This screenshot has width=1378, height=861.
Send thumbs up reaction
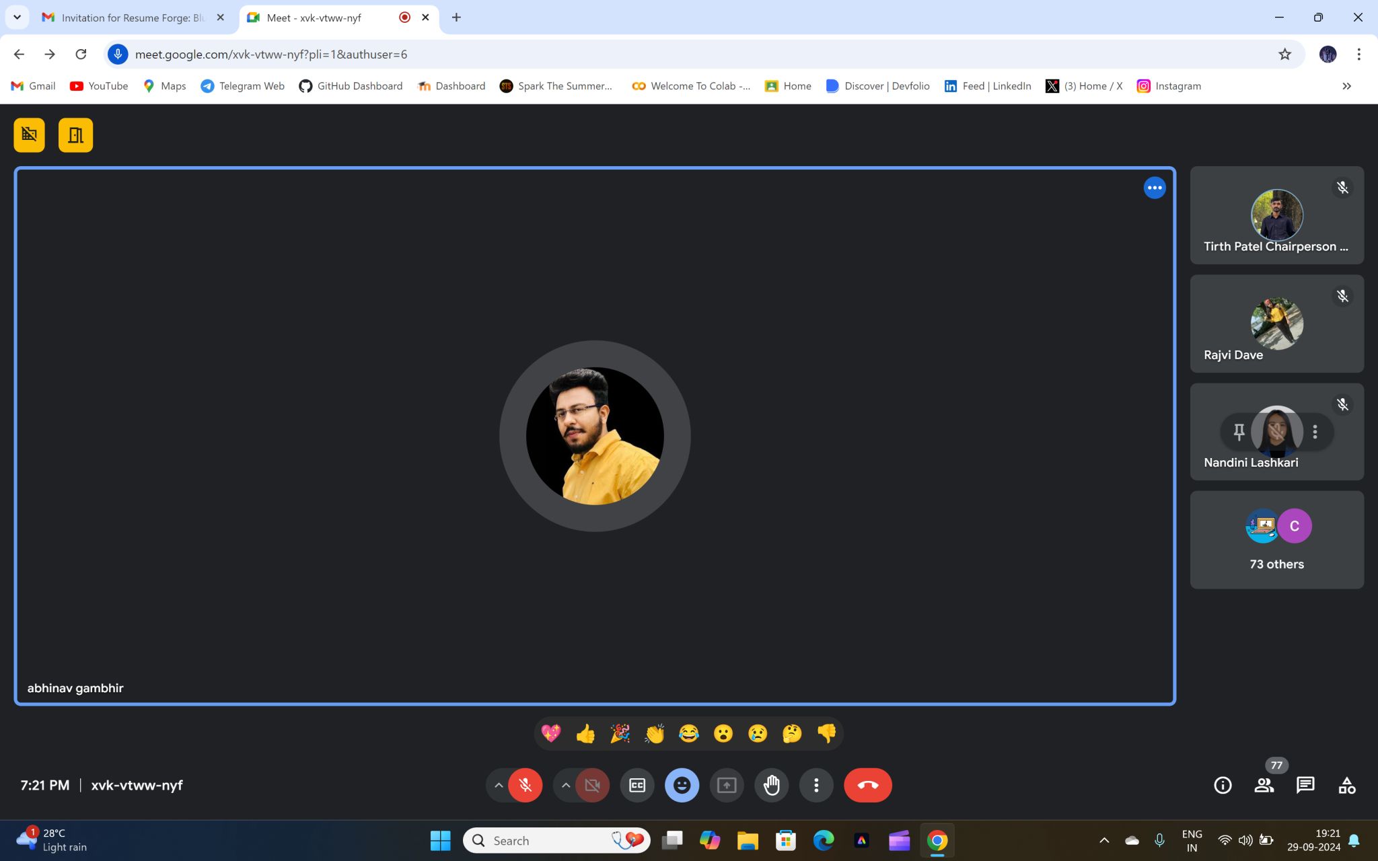(585, 733)
